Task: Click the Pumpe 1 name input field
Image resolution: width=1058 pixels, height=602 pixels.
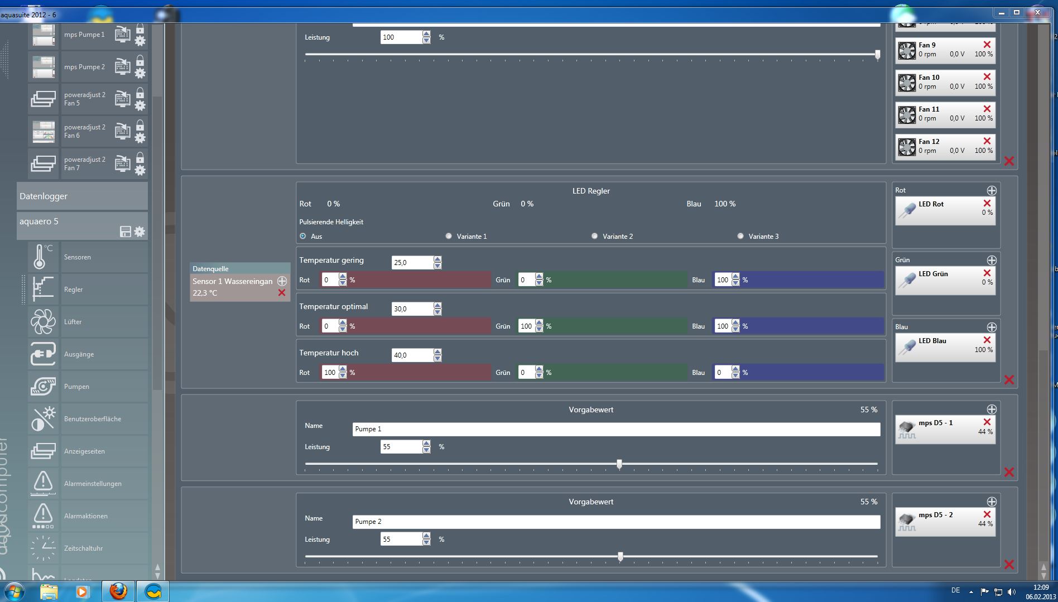Action: point(615,429)
